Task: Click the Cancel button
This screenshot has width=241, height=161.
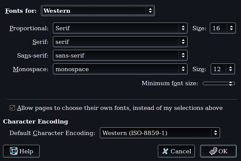Action: pyautogui.click(x=176, y=151)
